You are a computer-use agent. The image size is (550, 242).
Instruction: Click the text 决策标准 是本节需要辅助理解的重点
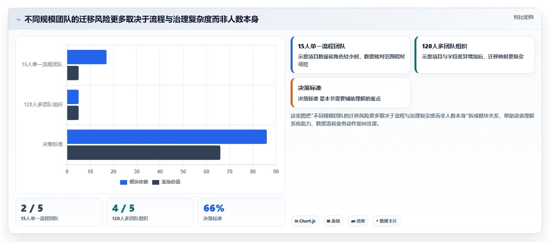coord(339,99)
